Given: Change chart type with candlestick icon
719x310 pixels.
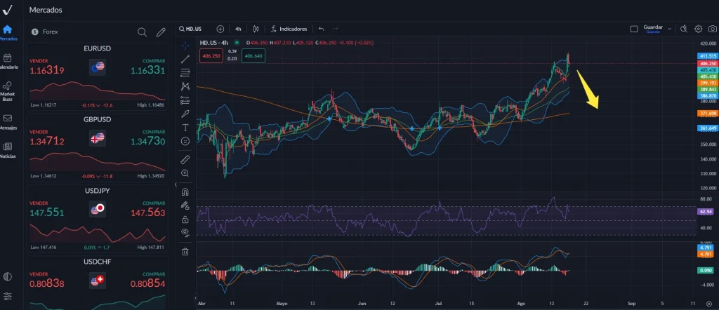Looking at the screenshot, I should (256, 29).
